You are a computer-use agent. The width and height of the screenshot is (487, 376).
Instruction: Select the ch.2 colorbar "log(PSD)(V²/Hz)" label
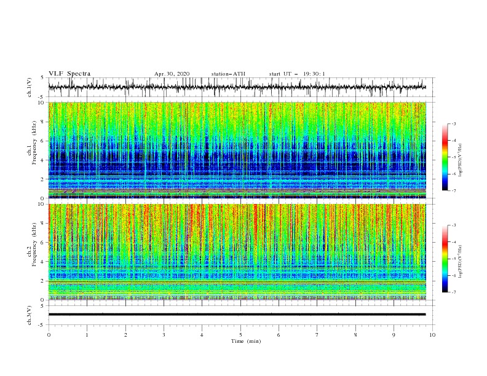click(x=460, y=261)
